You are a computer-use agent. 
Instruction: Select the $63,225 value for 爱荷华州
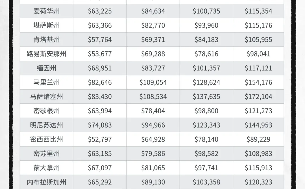click(x=100, y=11)
